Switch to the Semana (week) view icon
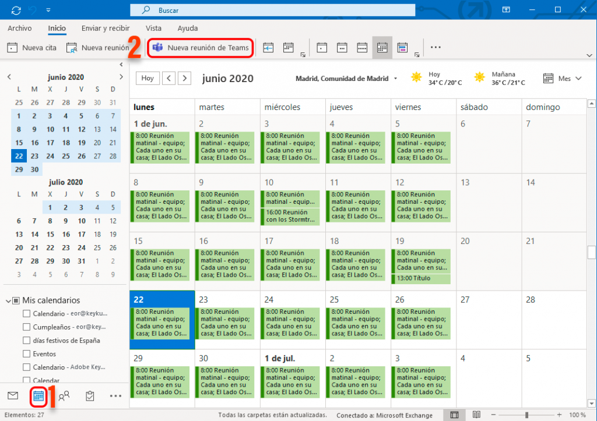This screenshot has height=421, width=597. pyautogui.click(x=362, y=48)
